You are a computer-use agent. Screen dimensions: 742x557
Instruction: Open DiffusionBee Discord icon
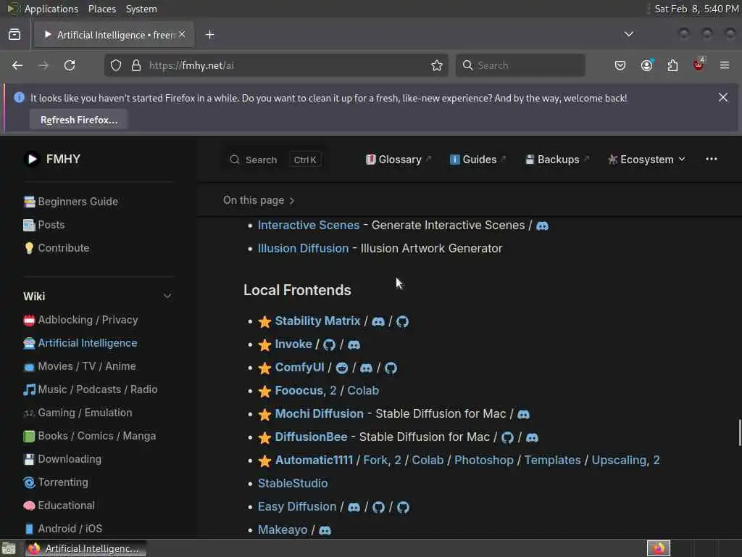coord(532,437)
